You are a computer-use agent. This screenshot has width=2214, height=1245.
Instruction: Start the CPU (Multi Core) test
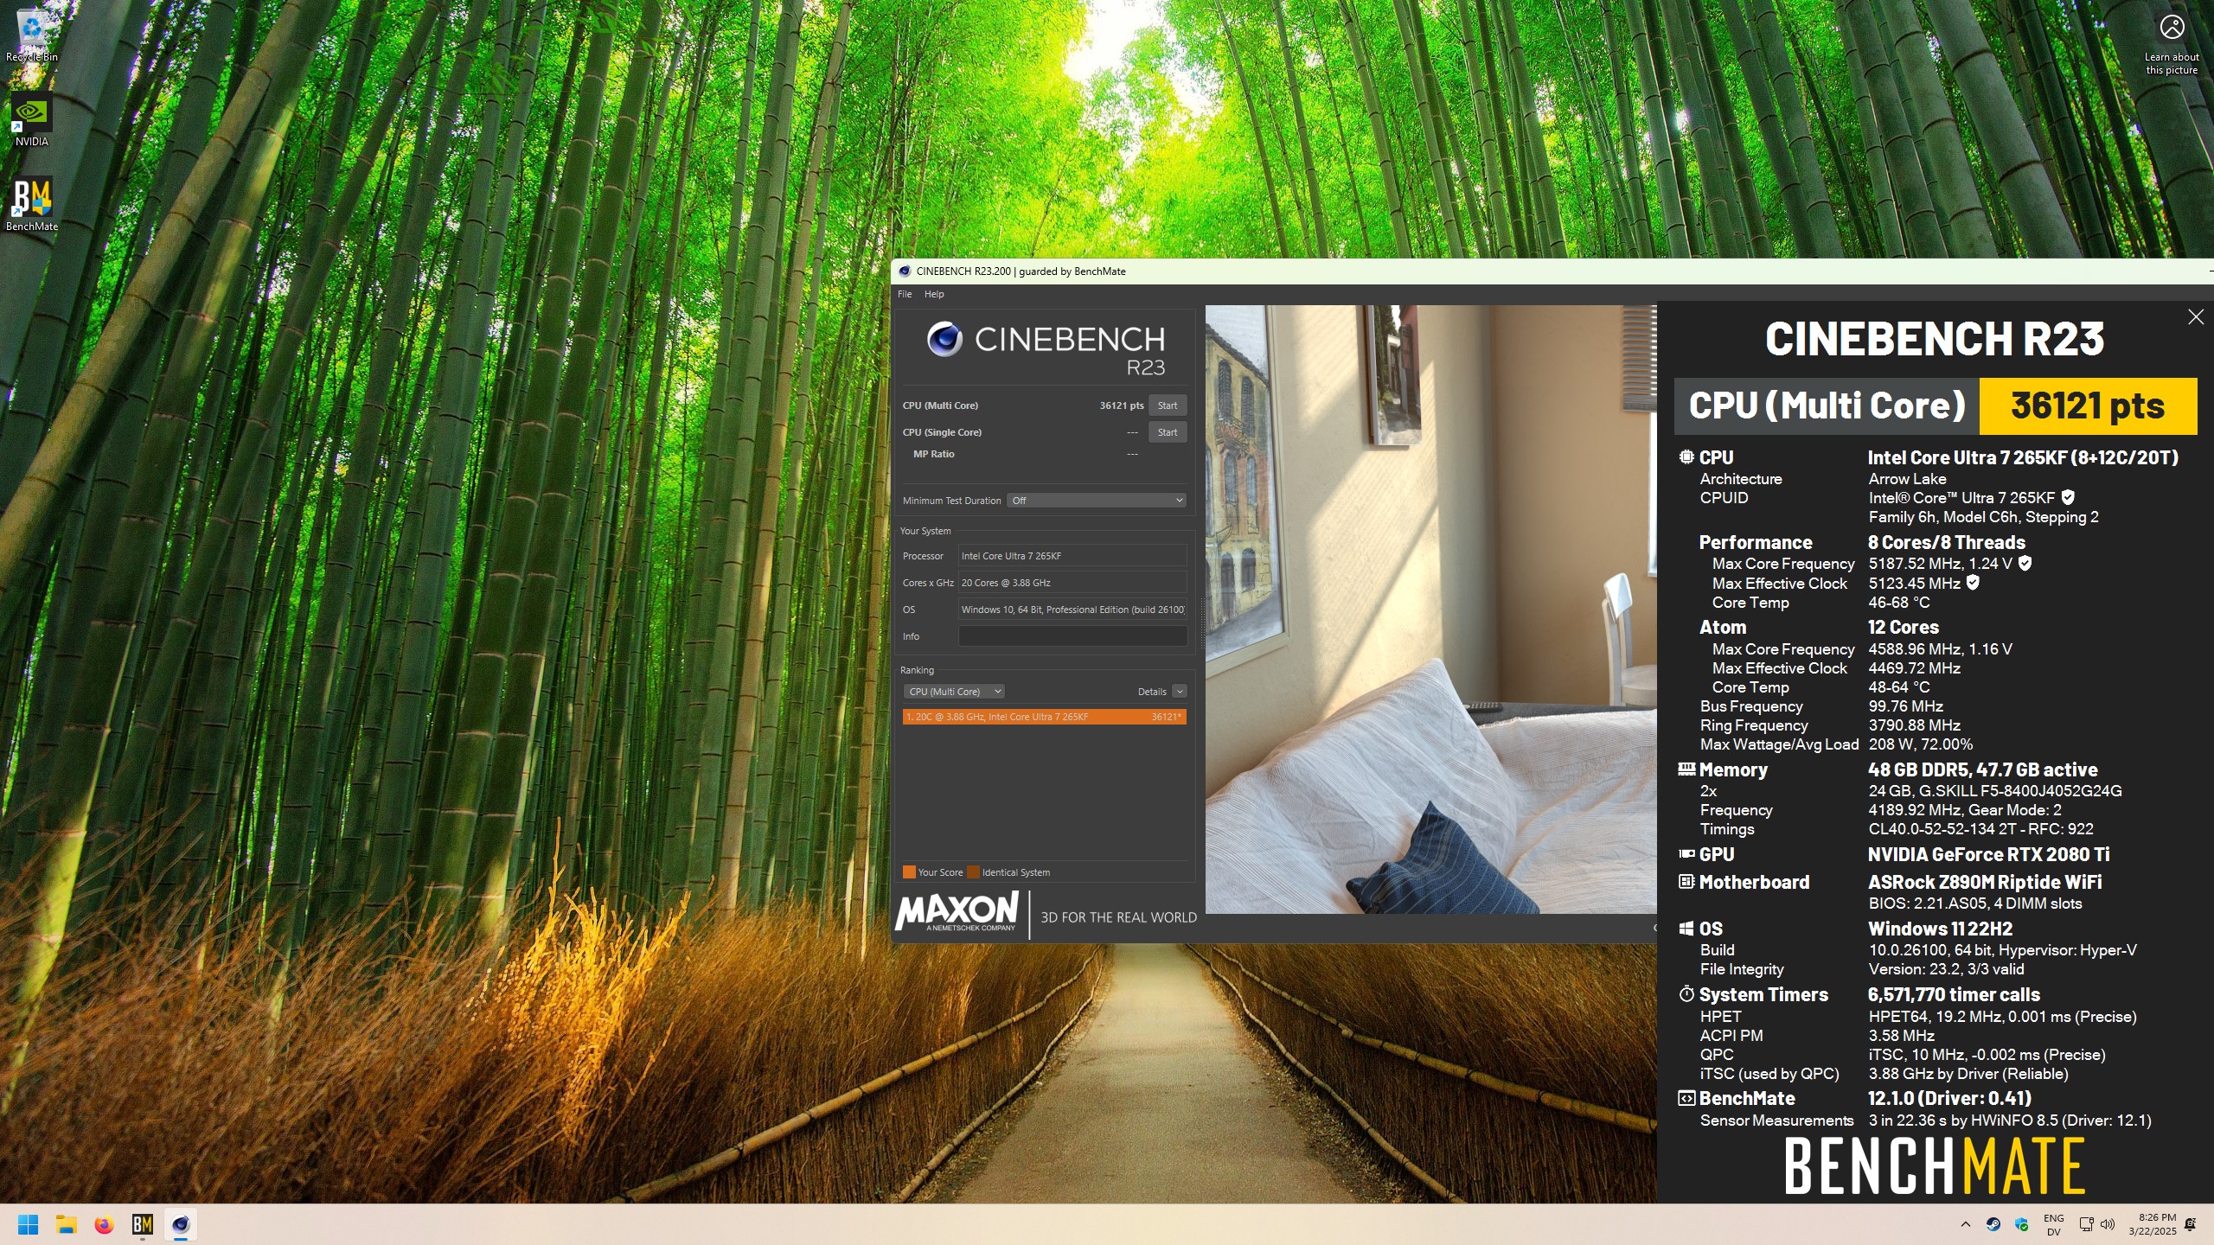(1168, 405)
